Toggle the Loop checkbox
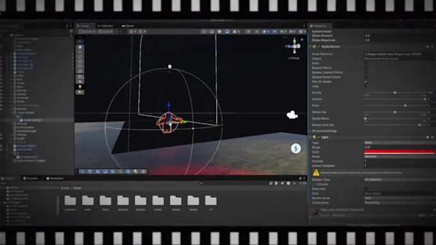 coord(366,86)
